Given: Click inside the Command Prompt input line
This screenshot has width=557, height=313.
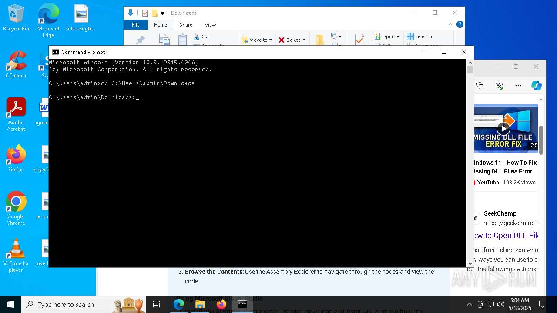Looking at the screenshot, I should point(138,97).
